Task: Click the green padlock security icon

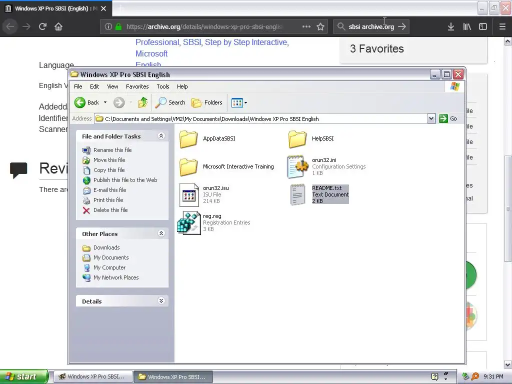Action: click(x=118, y=26)
